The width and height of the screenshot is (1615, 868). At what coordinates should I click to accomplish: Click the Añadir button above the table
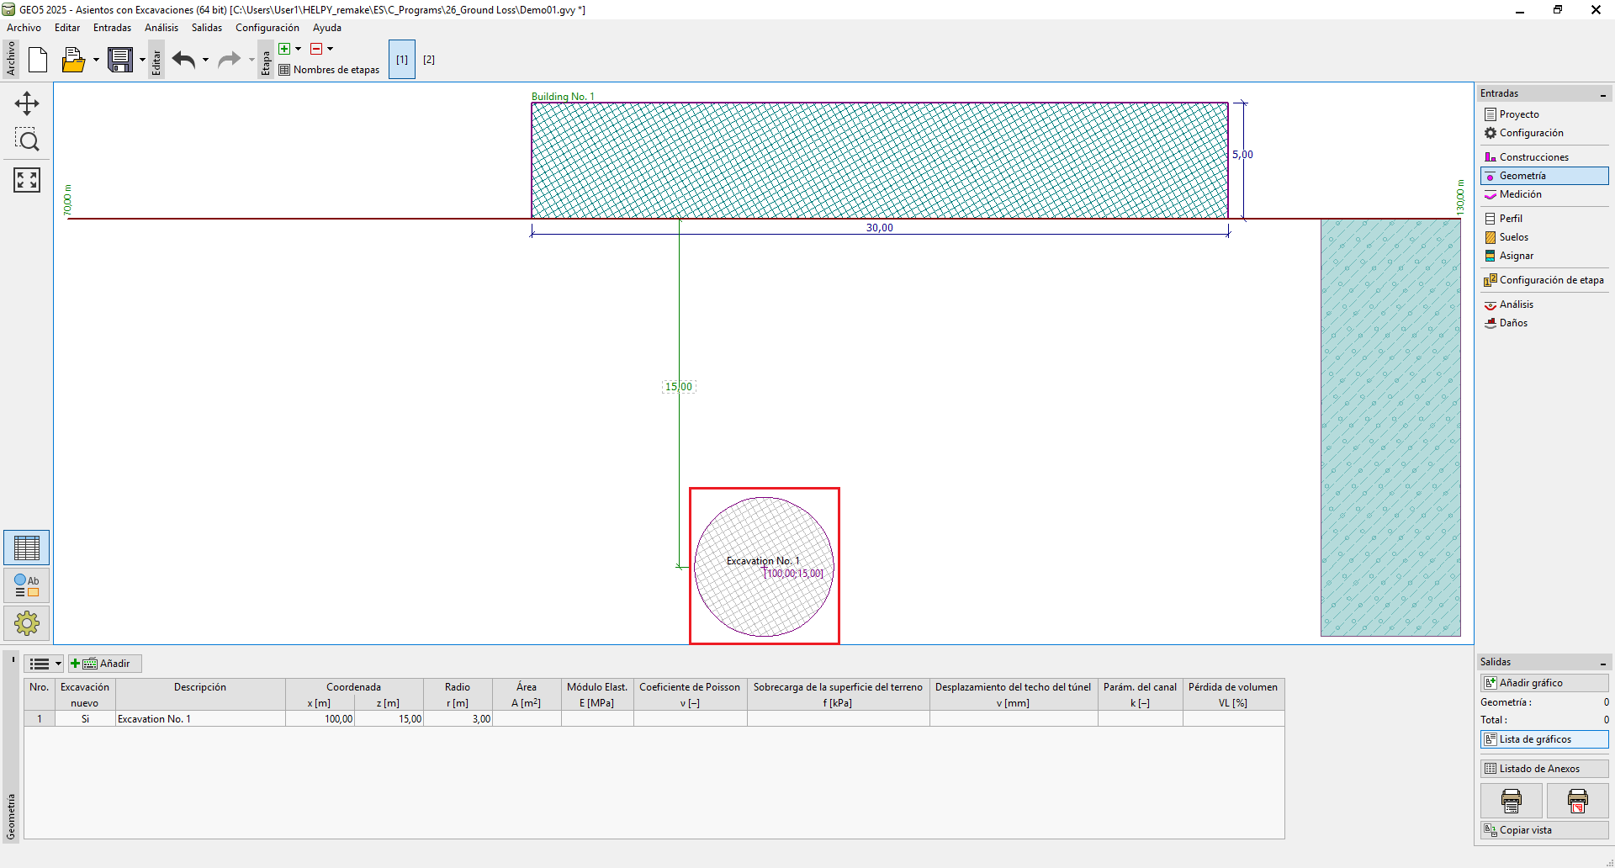[106, 664]
